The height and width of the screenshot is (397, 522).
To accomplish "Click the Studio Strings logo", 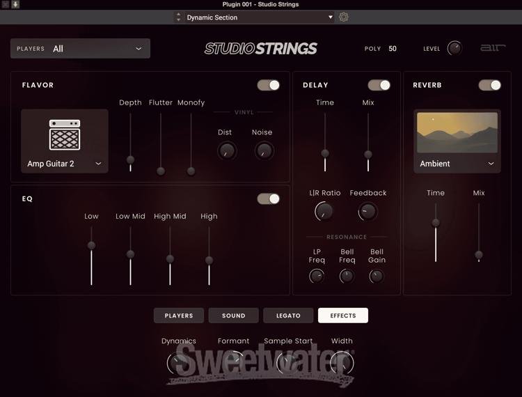I will coord(261,49).
